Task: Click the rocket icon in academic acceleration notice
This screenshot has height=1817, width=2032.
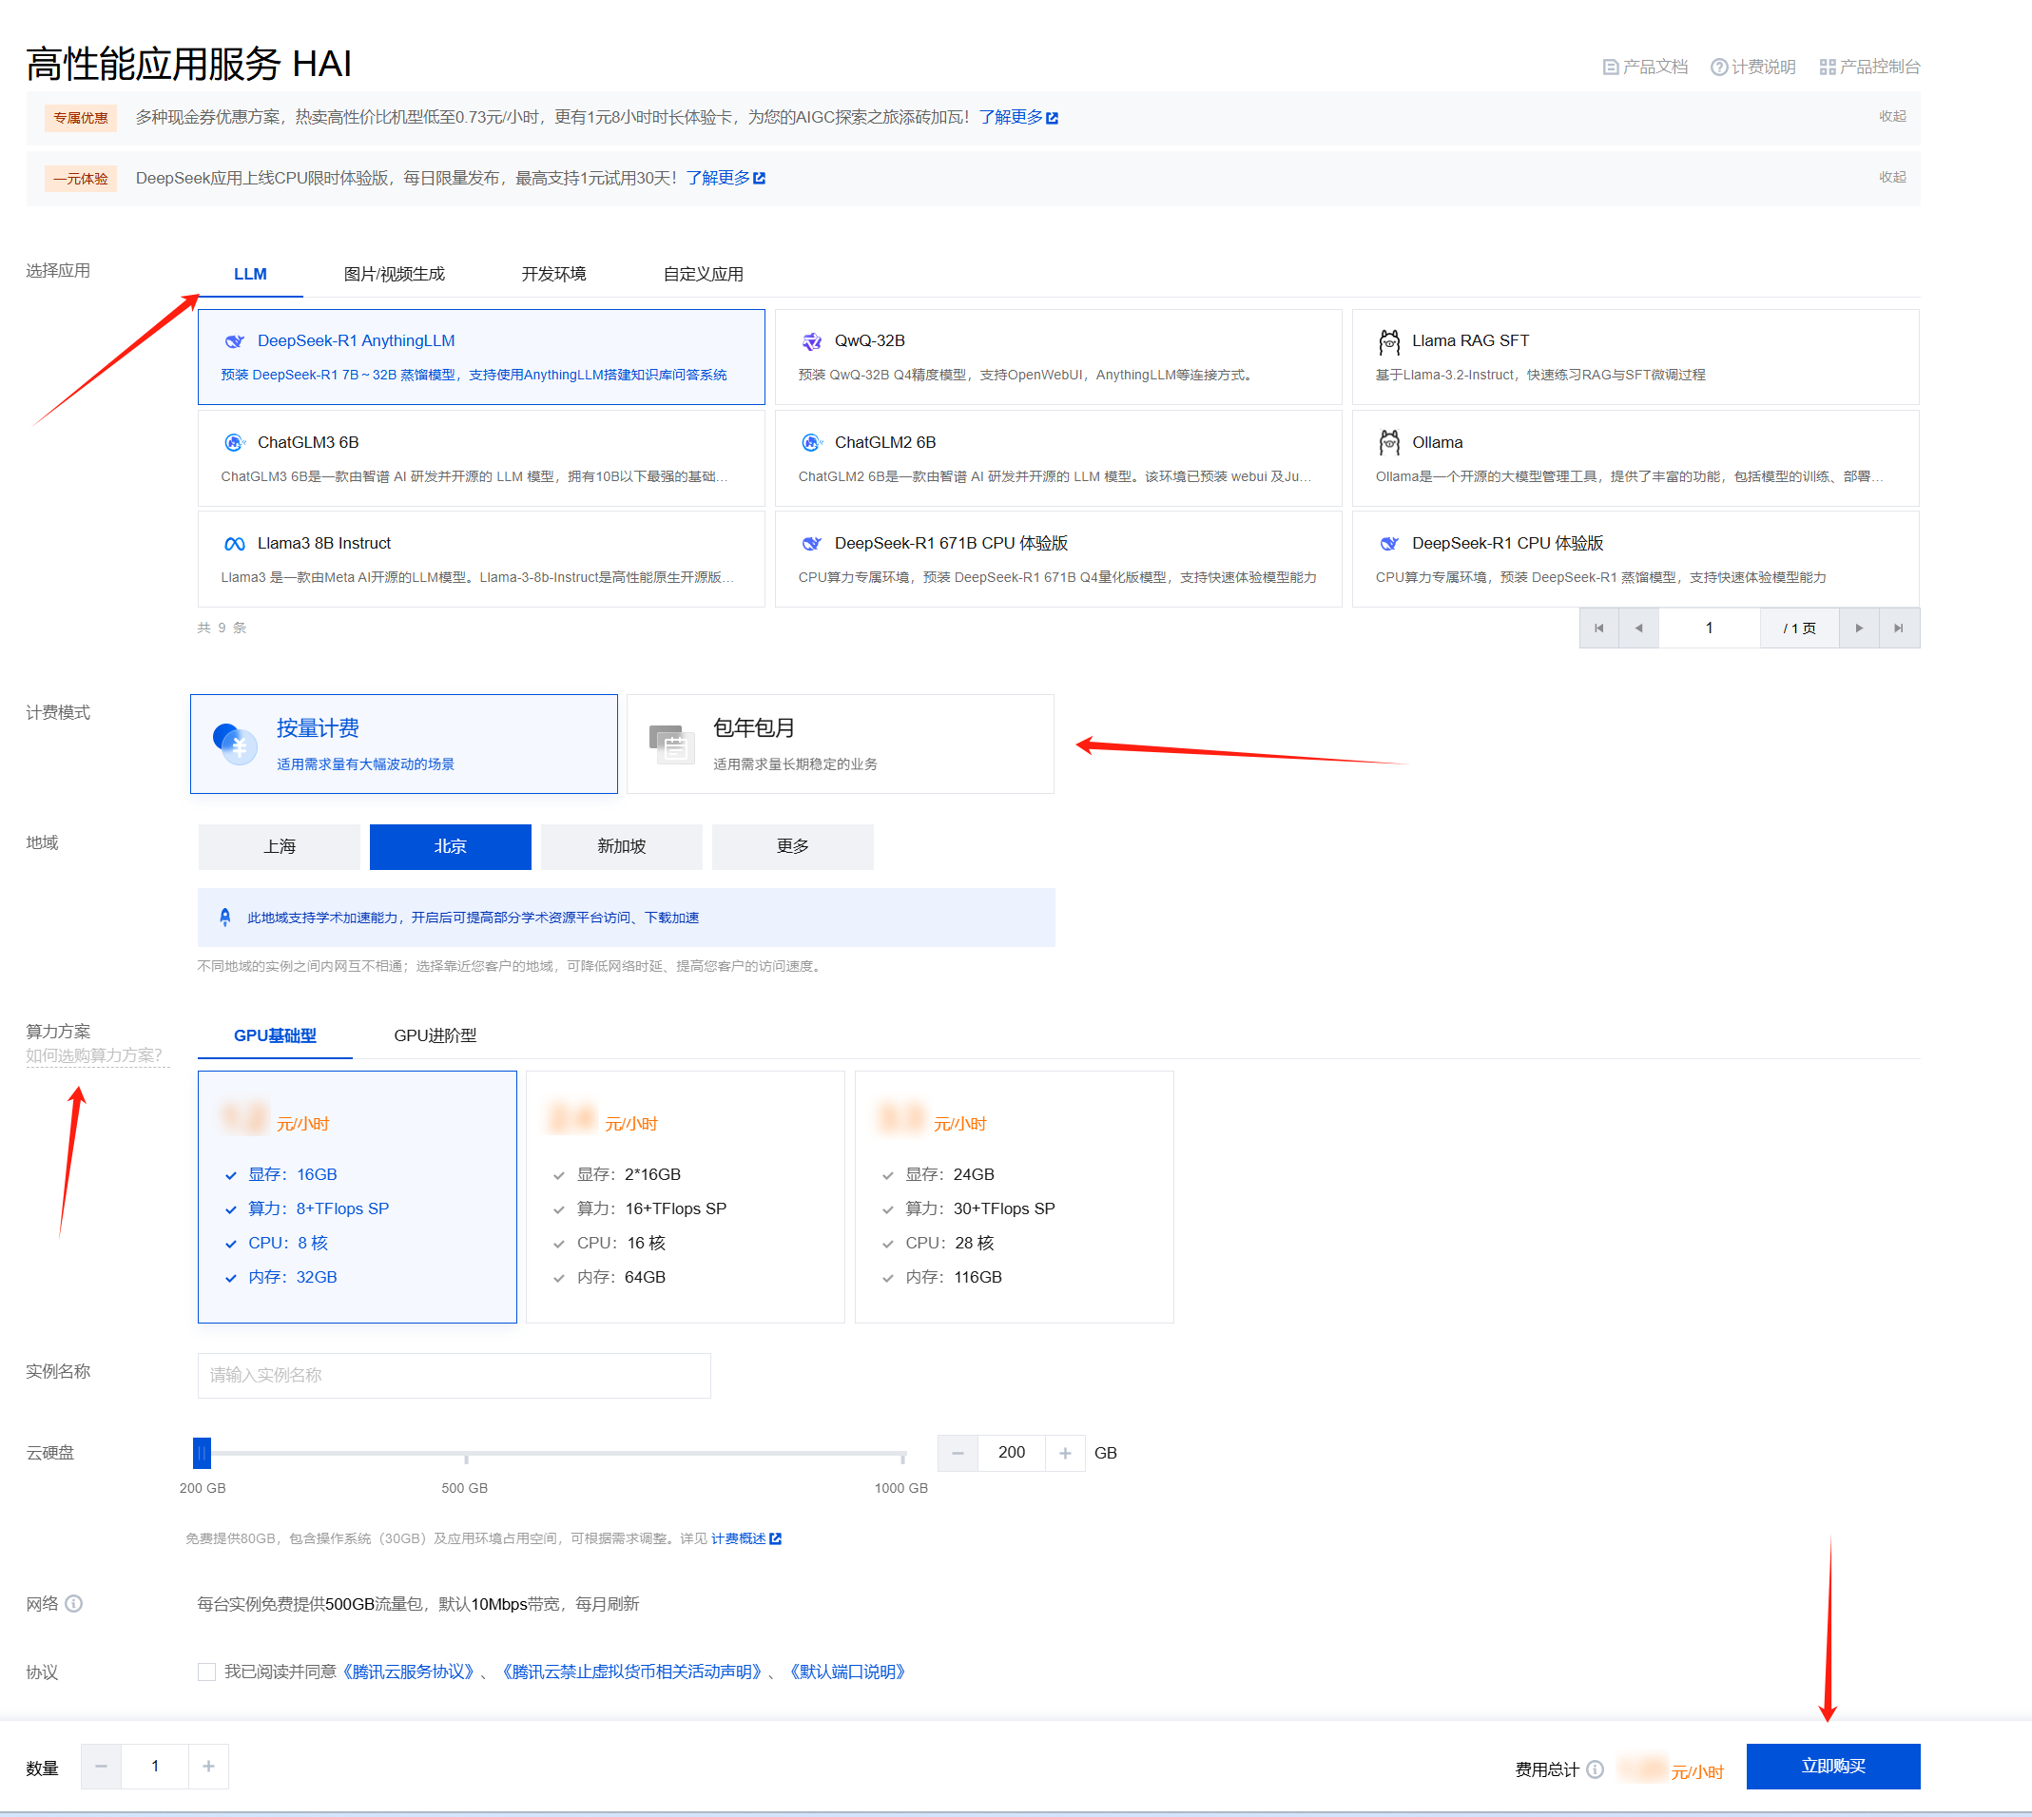Action: click(x=224, y=917)
